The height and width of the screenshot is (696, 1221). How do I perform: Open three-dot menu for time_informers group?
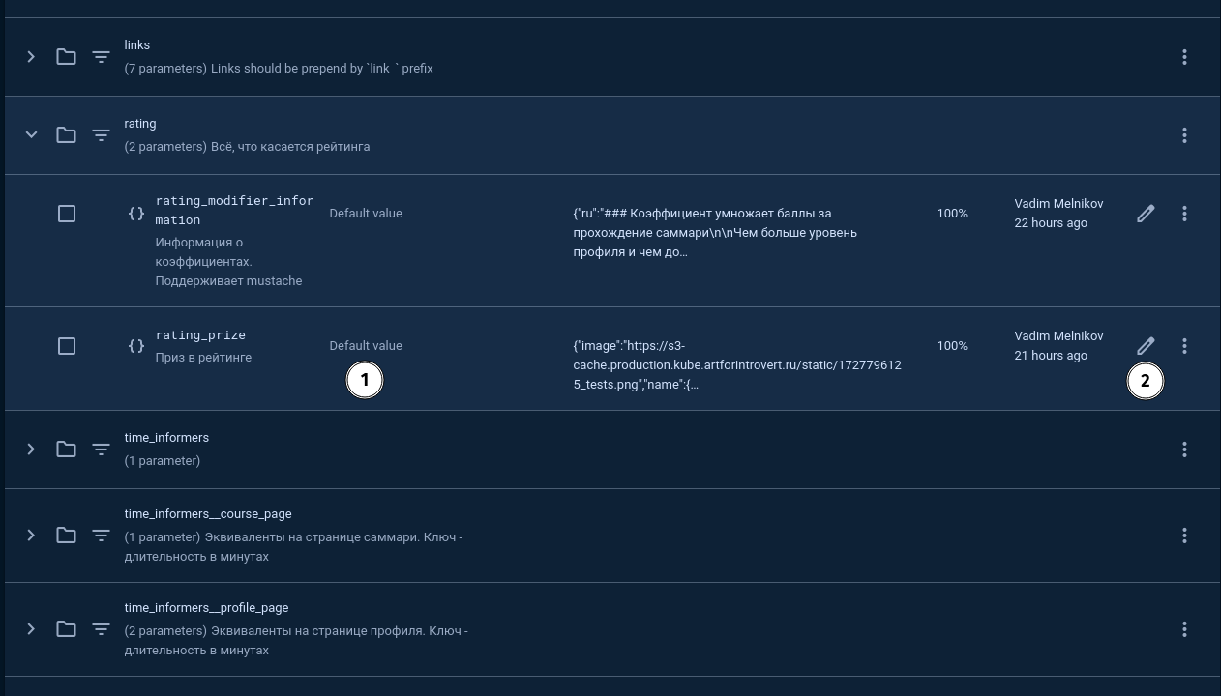pos(1184,449)
